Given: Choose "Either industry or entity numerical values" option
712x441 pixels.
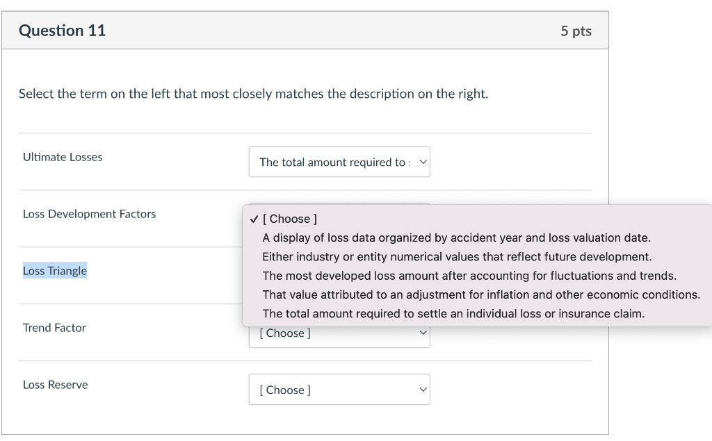Looking at the screenshot, I should [x=457, y=256].
